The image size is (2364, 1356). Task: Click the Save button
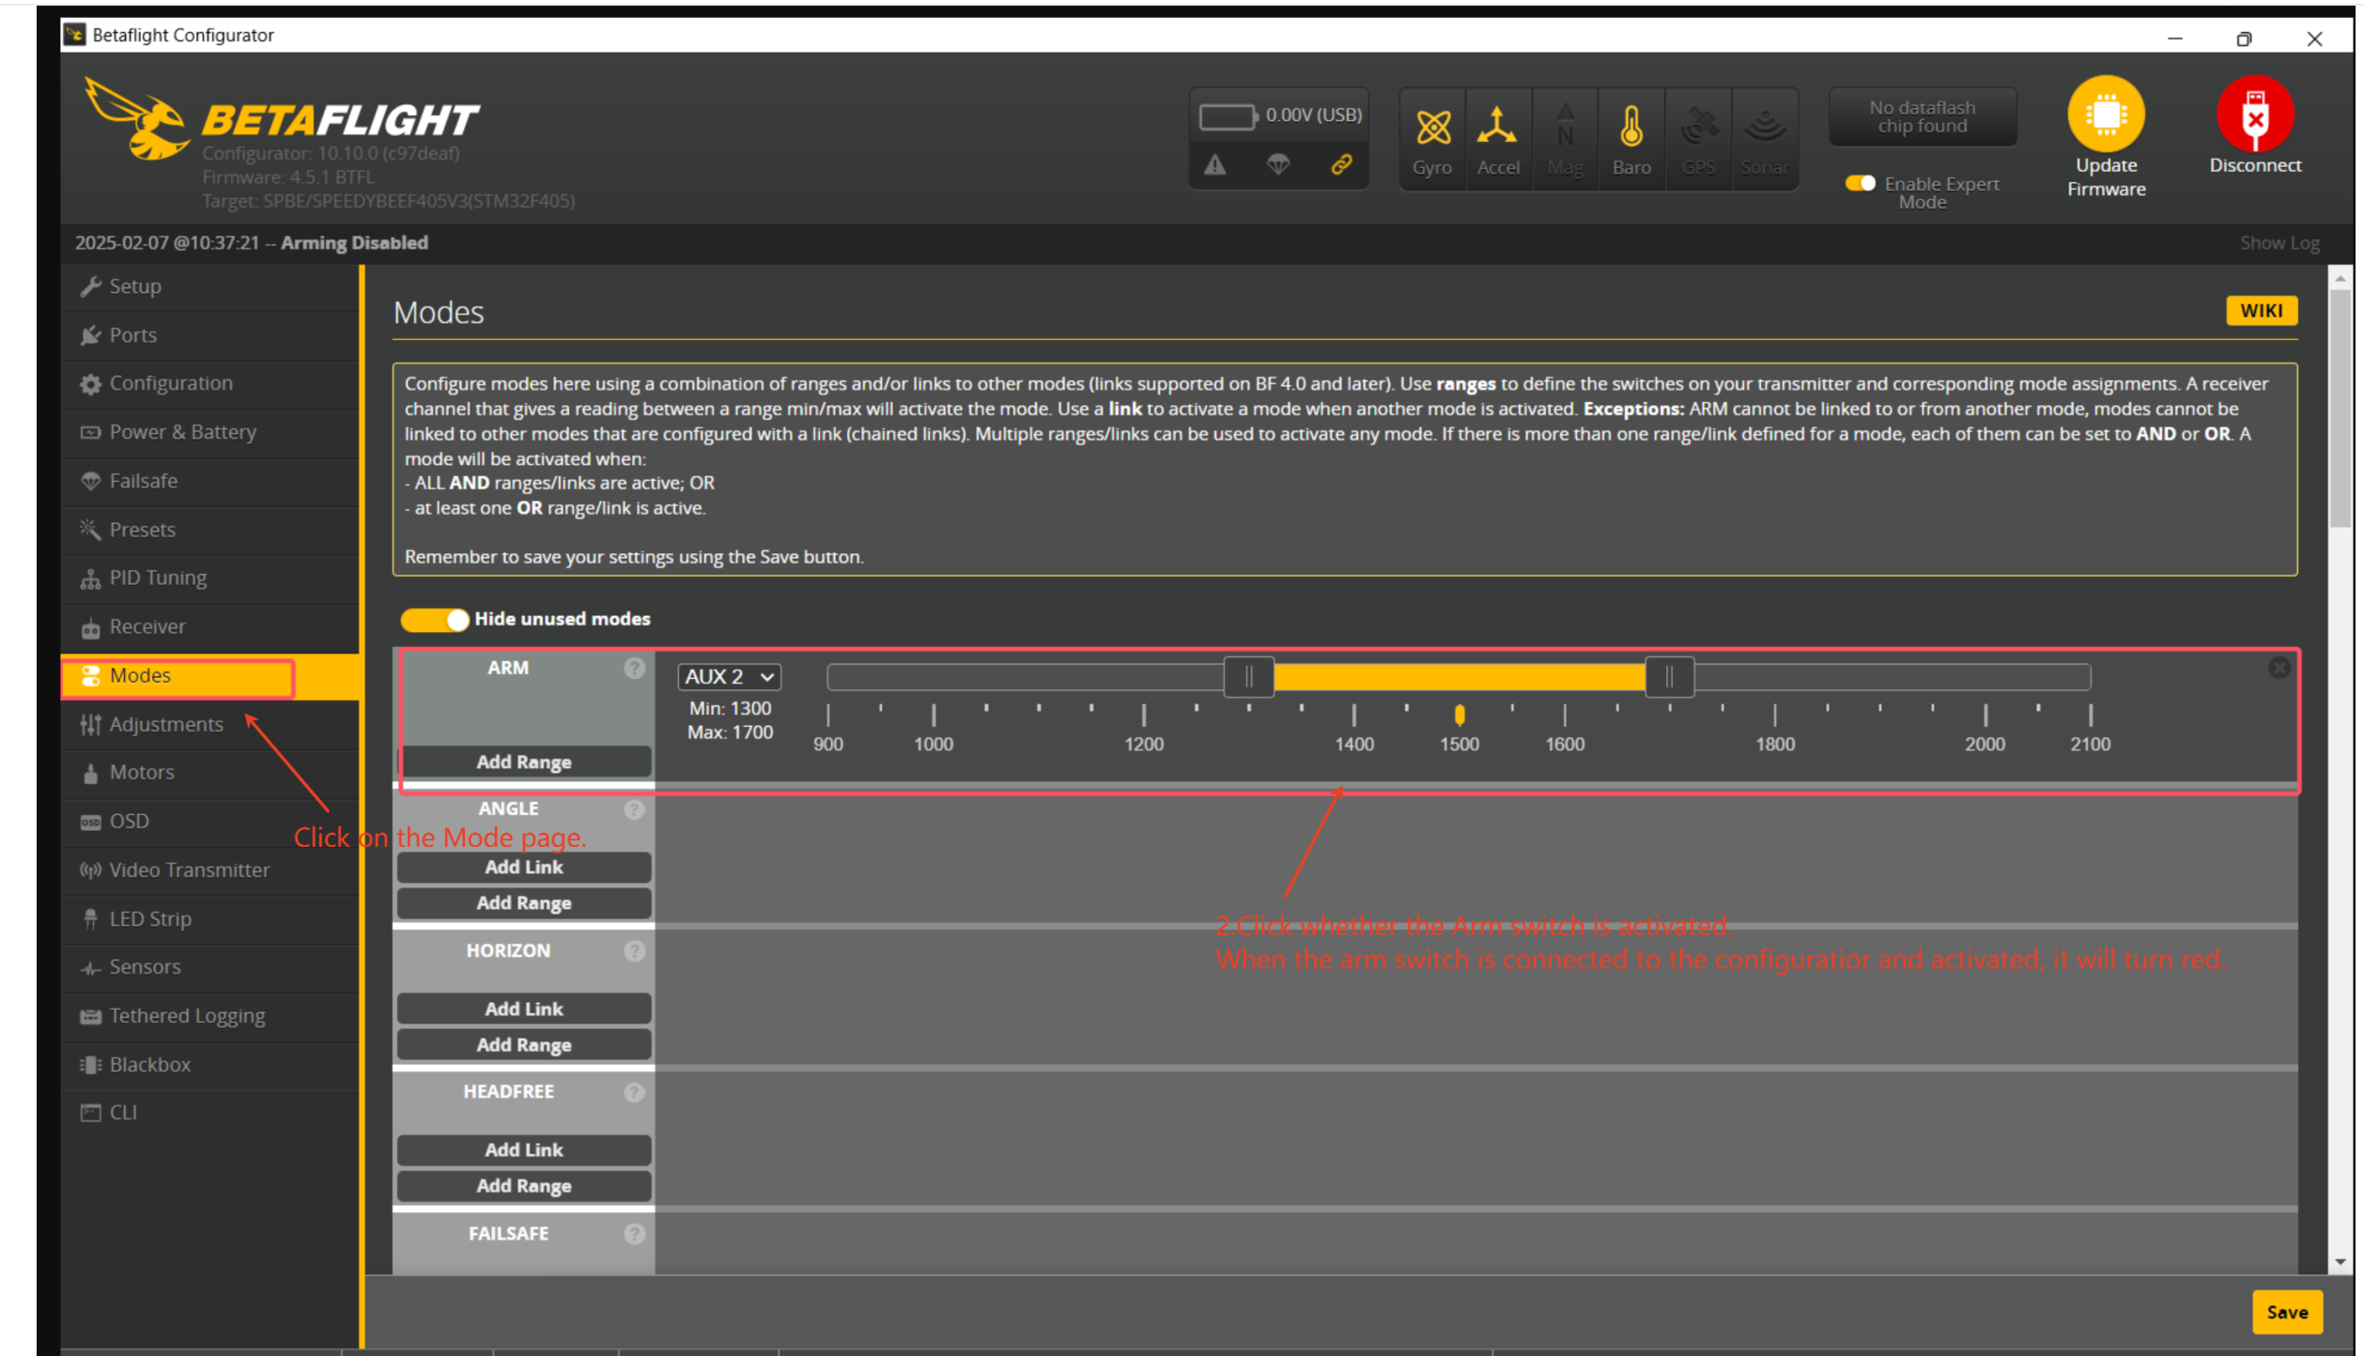coord(2286,1313)
